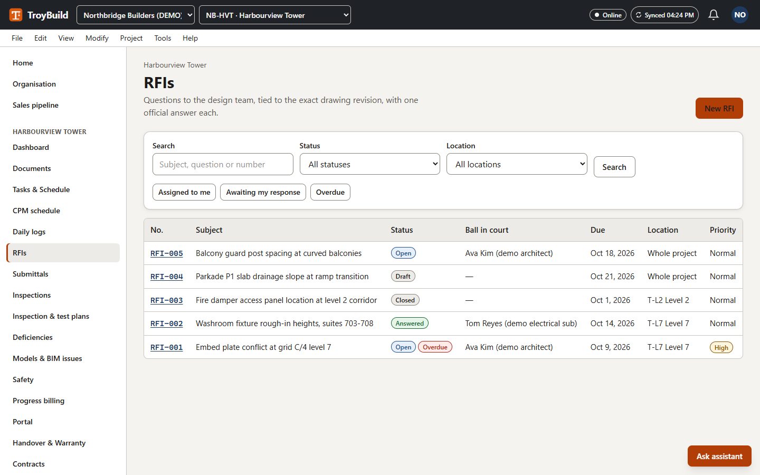Open the RFI-005 link
Viewport: 760px width, 475px height.
pos(167,253)
